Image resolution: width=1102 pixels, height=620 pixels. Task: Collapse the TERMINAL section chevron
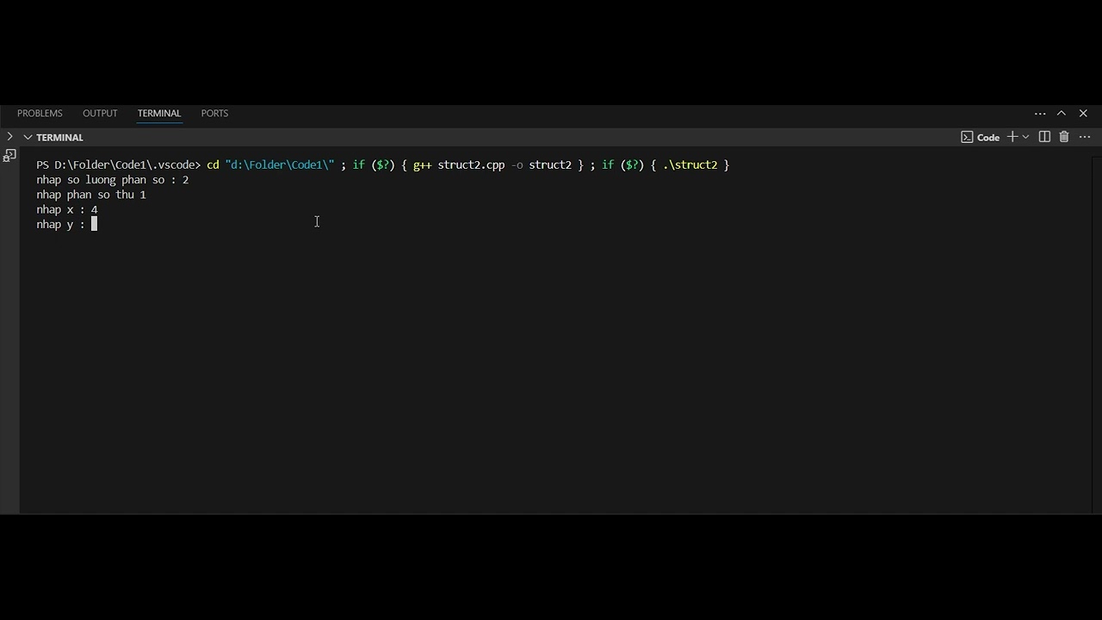pyautogui.click(x=28, y=137)
